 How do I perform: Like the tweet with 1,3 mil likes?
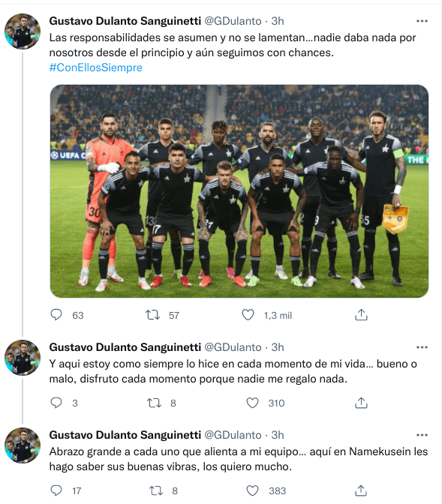[248, 315]
